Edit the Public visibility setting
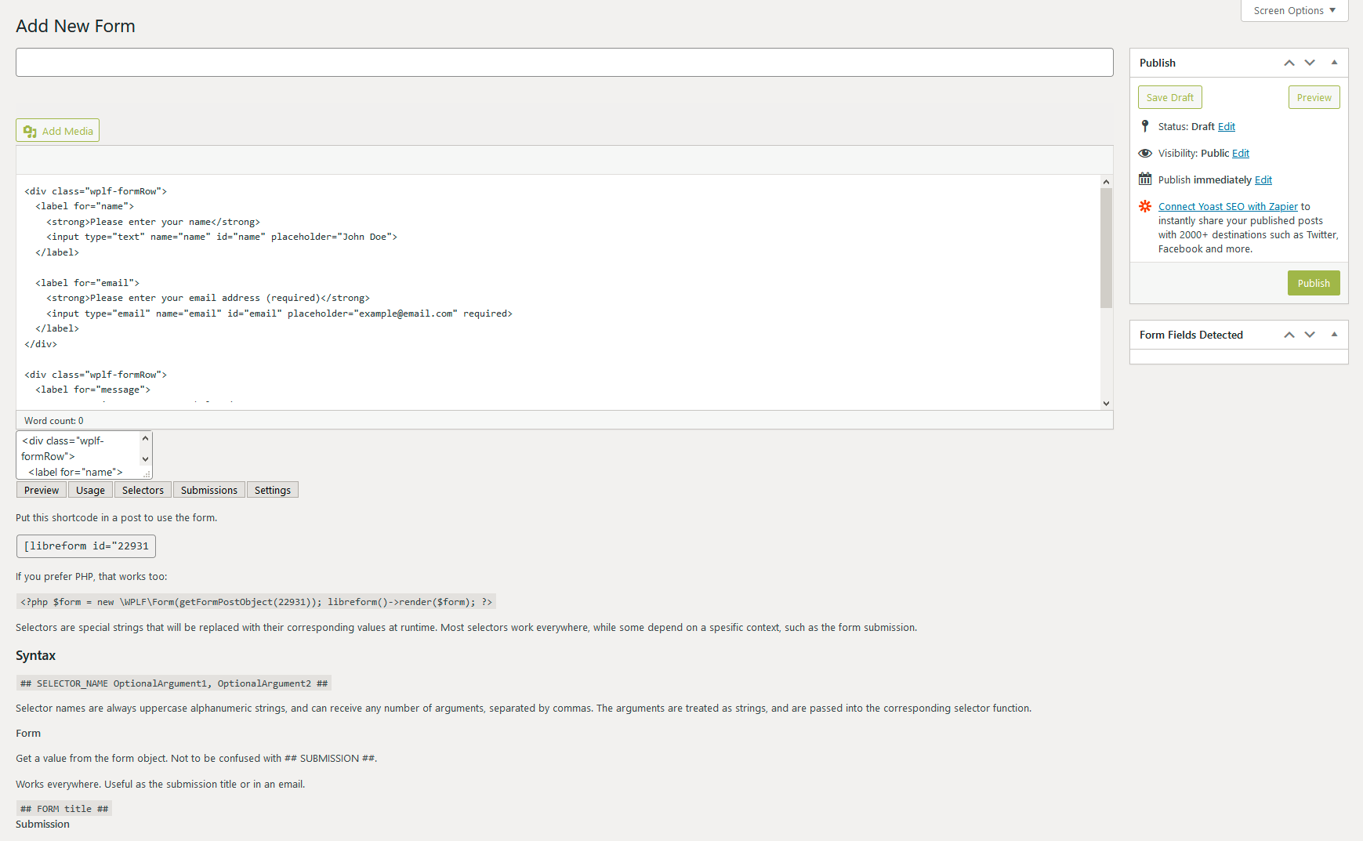1363x841 pixels. (x=1241, y=153)
